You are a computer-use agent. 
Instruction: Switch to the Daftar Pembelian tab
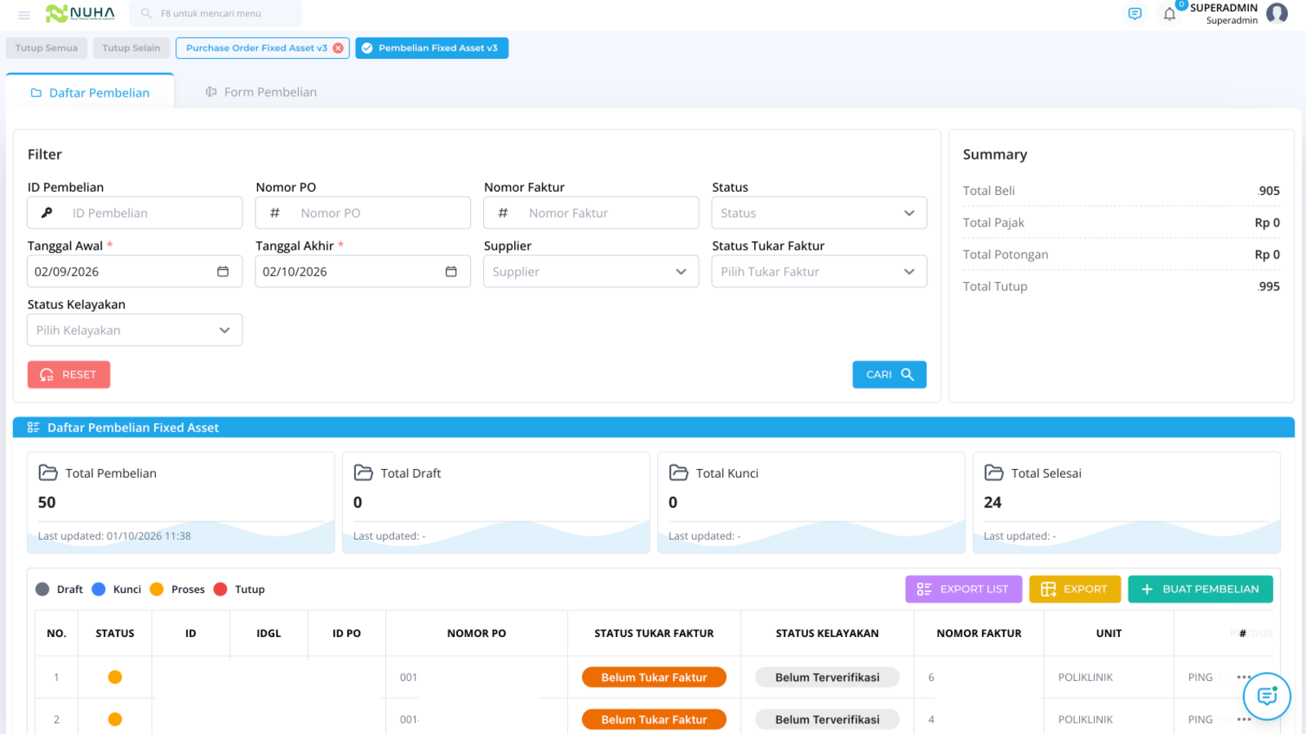(x=90, y=92)
